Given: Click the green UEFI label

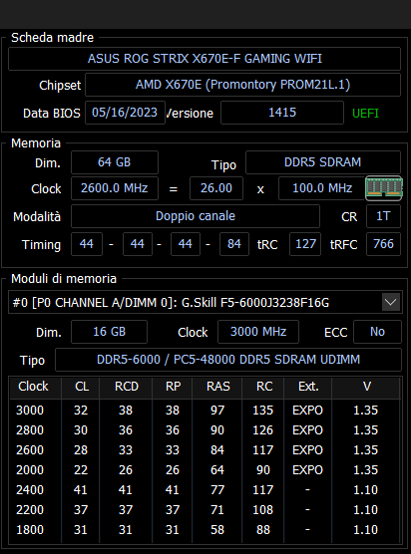Looking at the screenshot, I should tap(365, 114).
